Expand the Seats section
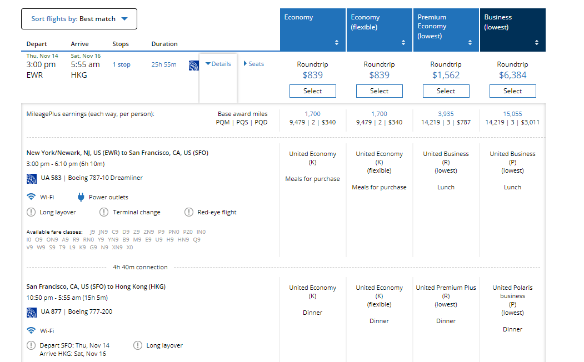 pyautogui.click(x=253, y=64)
